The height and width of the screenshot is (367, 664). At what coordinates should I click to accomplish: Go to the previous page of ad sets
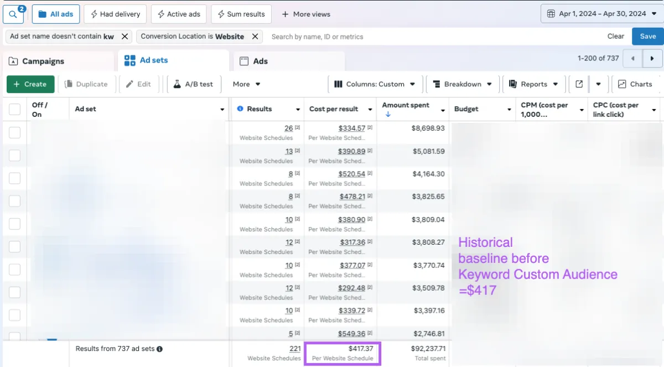pyautogui.click(x=632, y=58)
